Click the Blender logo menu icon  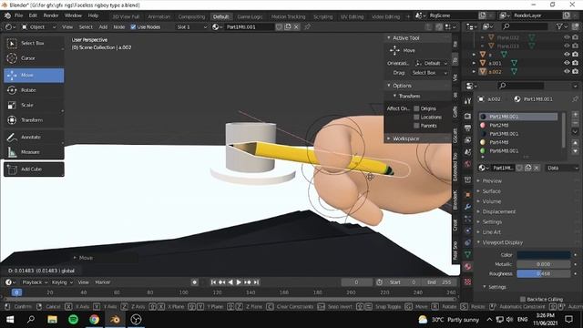pyautogui.click(x=7, y=15)
